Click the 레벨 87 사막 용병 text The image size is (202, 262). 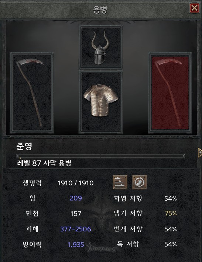(x=44, y=163)
